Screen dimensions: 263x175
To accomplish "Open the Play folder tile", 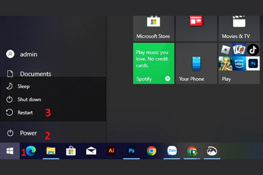I will coord(239,63).
